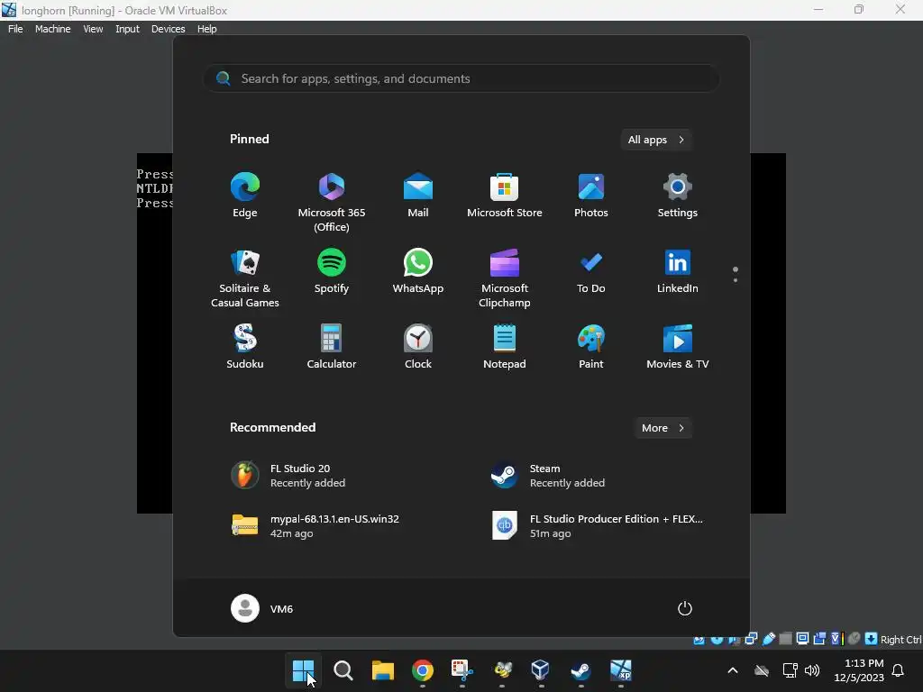Switch to VirtualBox cube icon on taskbar

(x=541, y=670)
